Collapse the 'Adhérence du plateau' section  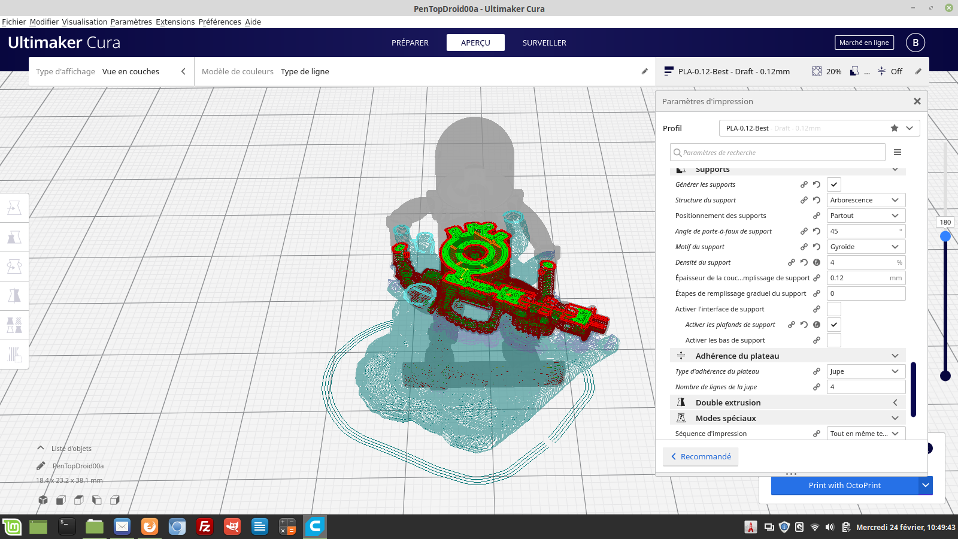pos(788,356)
